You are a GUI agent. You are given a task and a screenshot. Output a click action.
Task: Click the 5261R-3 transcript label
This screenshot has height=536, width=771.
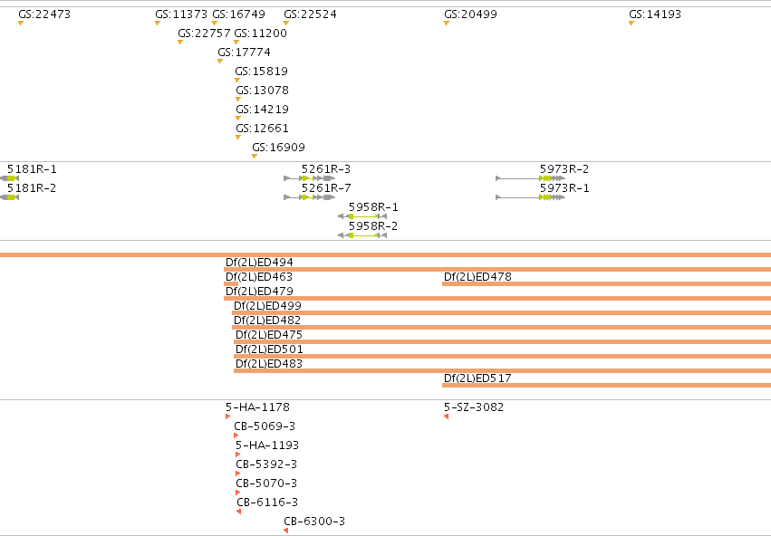click(x=326, y=169)
